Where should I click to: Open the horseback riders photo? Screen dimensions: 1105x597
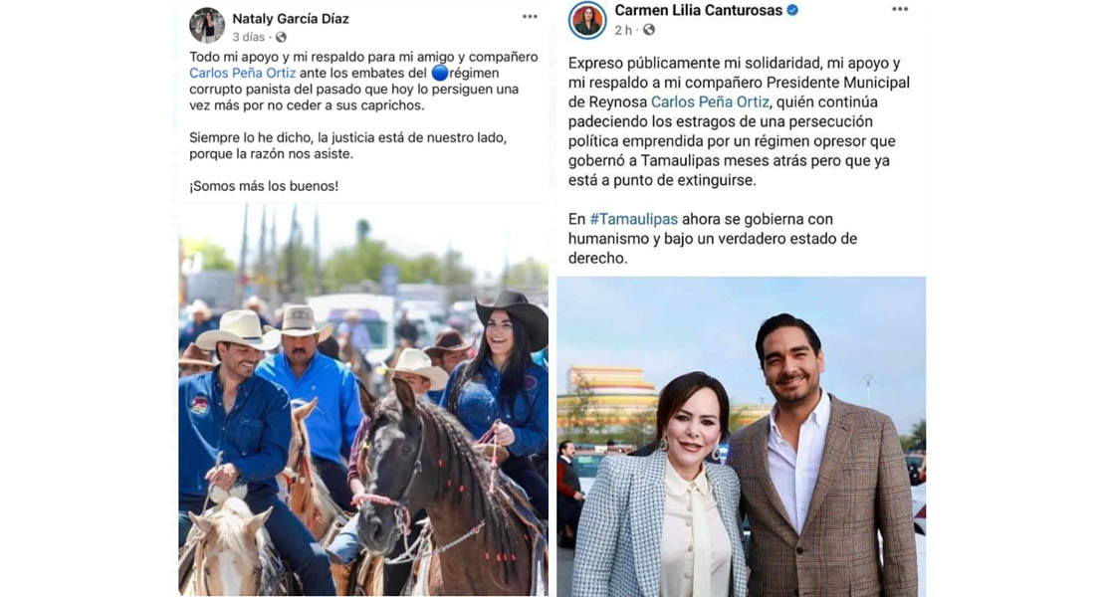(x=363, y=400)
